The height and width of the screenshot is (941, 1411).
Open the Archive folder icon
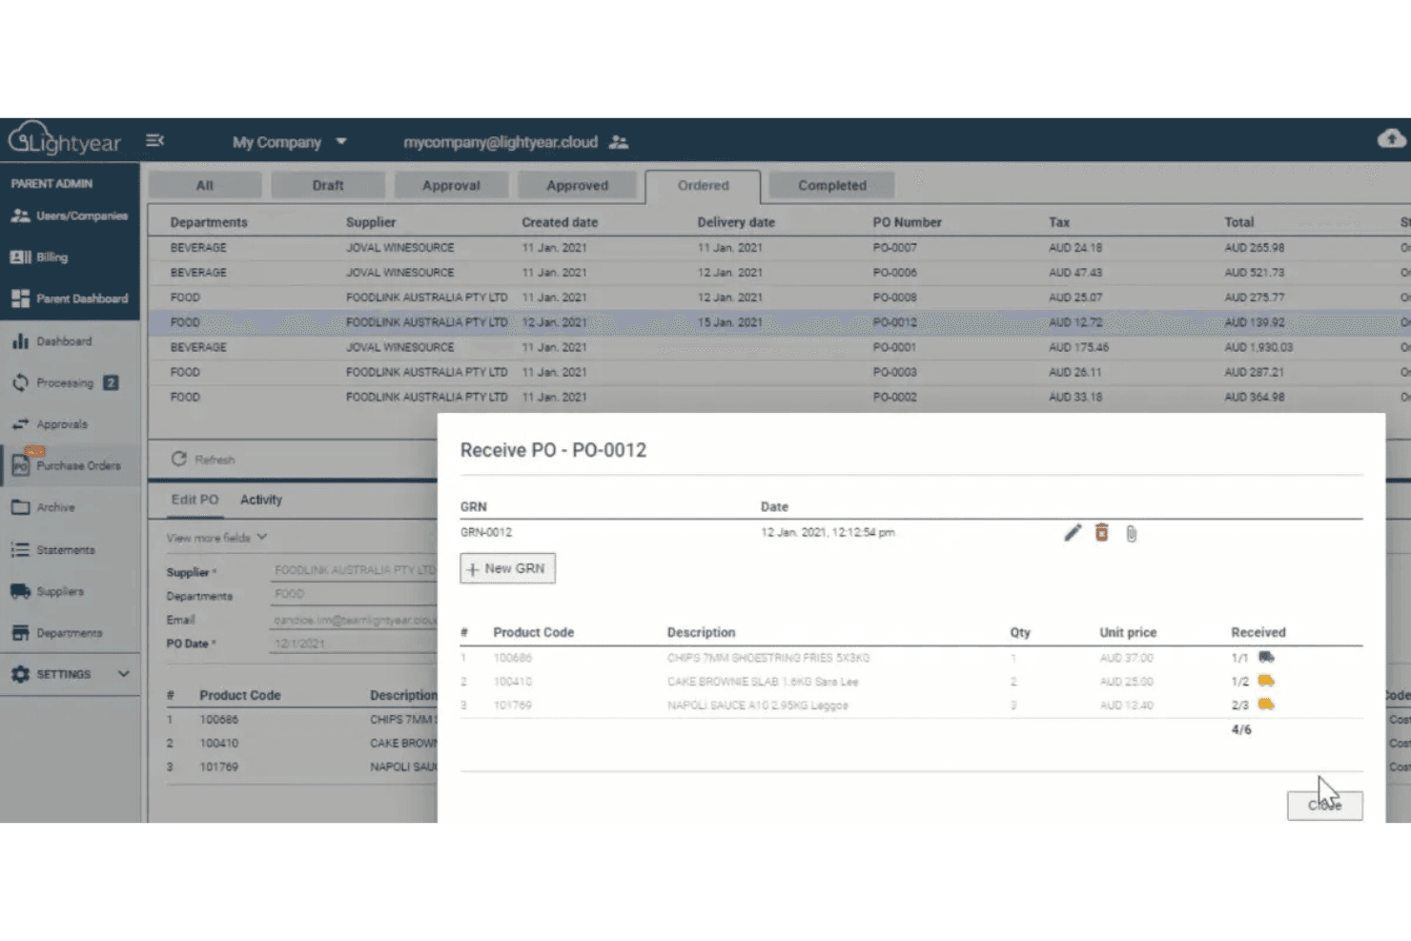[20, 507]
